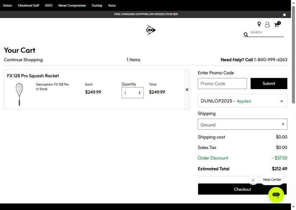Image resolution: width=296 pixels, height=210 pixels.
Task: Click the '1 Items' count text
Action: [x=133, y=60]
